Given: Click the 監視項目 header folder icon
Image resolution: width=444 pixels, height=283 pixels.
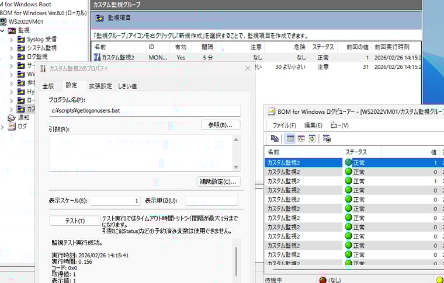Looking at the screenshot, I should pos(100,18).
